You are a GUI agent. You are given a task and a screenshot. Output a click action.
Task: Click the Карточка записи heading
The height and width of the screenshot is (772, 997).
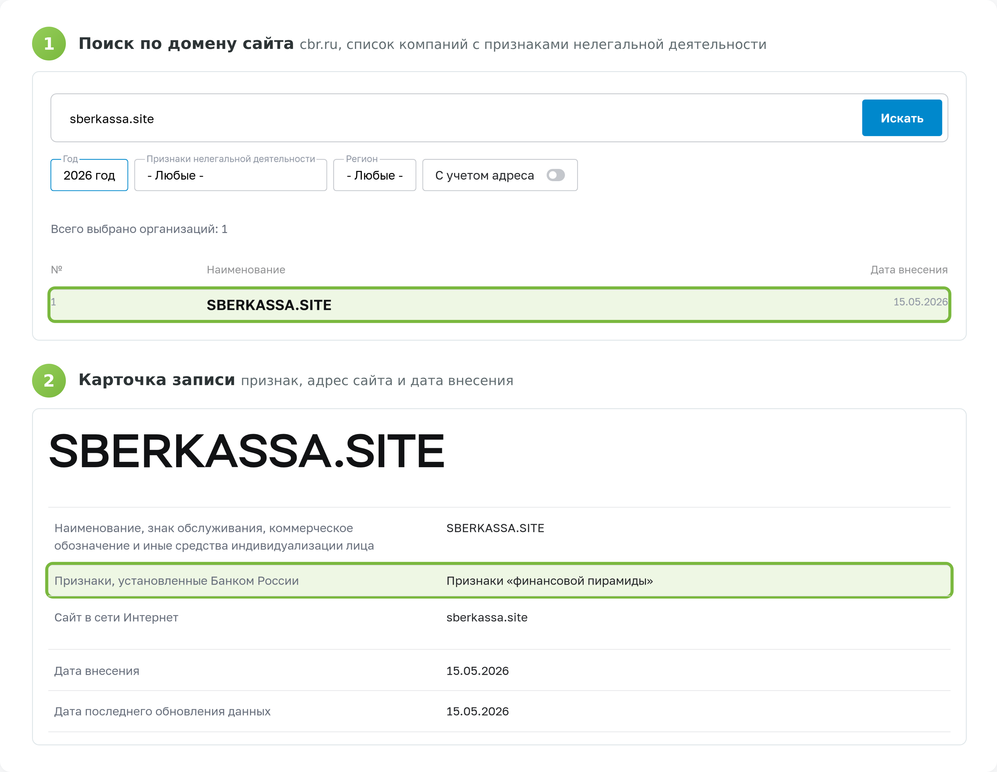pyautogui.click(x=157, y=380)
